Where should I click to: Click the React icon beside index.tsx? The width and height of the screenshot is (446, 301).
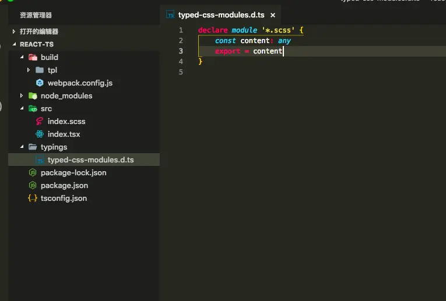pos(40,134)
